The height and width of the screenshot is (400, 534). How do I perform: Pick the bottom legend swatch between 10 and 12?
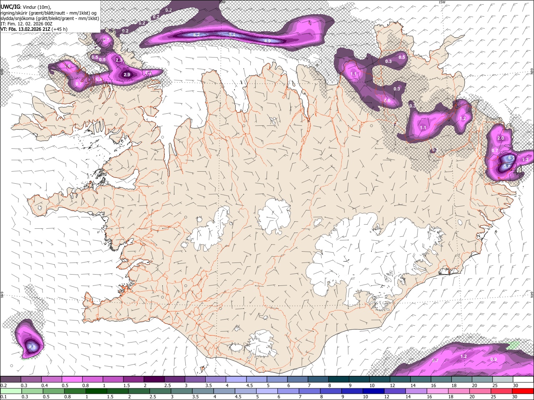[x=373, y=391]
